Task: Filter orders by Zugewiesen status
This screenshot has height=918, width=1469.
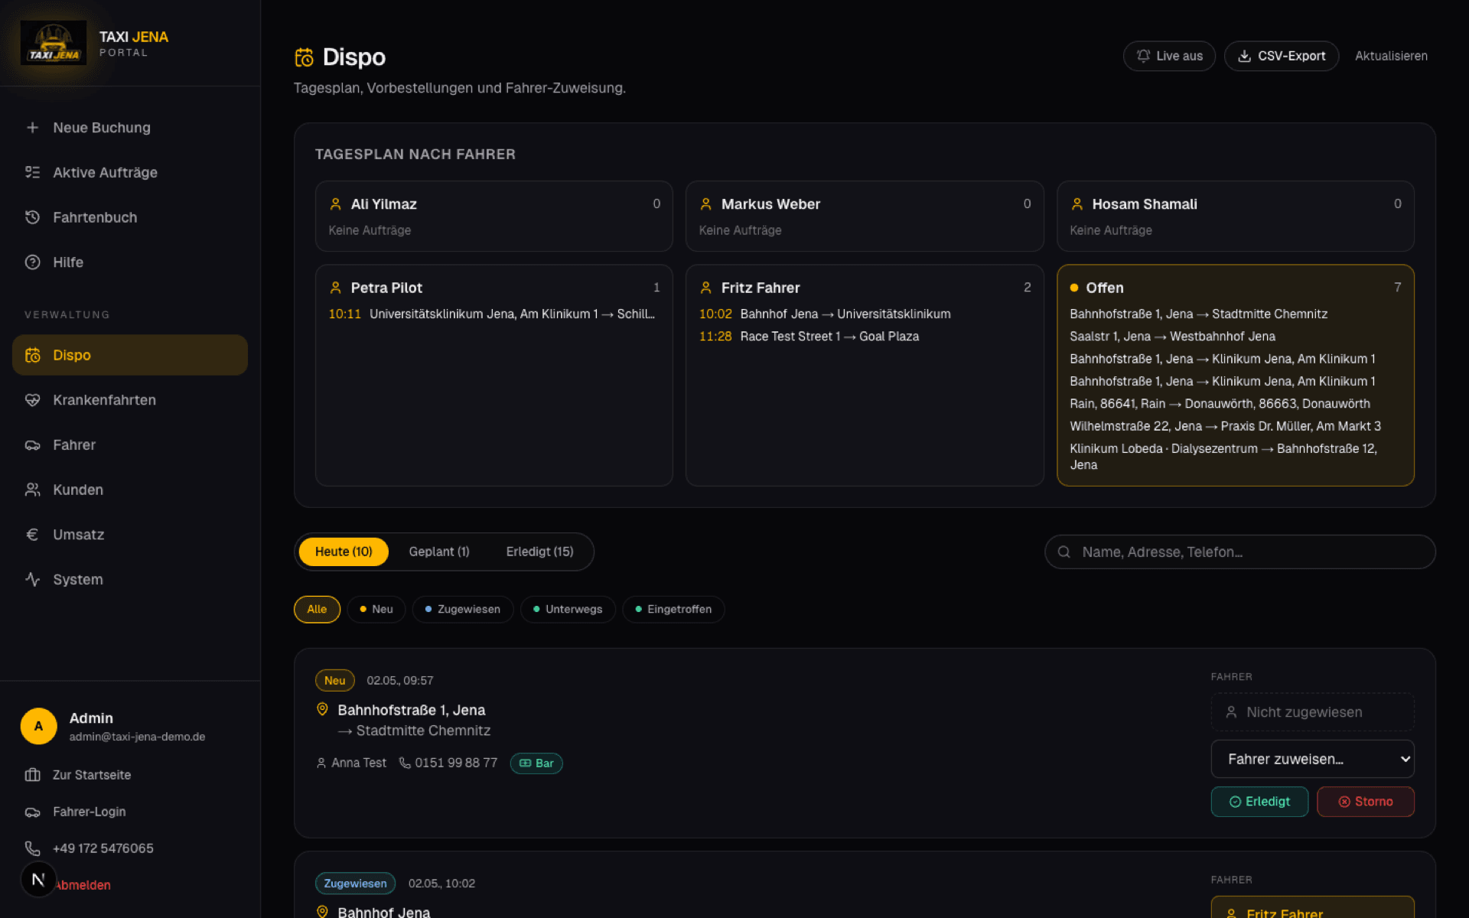Action: (x=462, y=609)
